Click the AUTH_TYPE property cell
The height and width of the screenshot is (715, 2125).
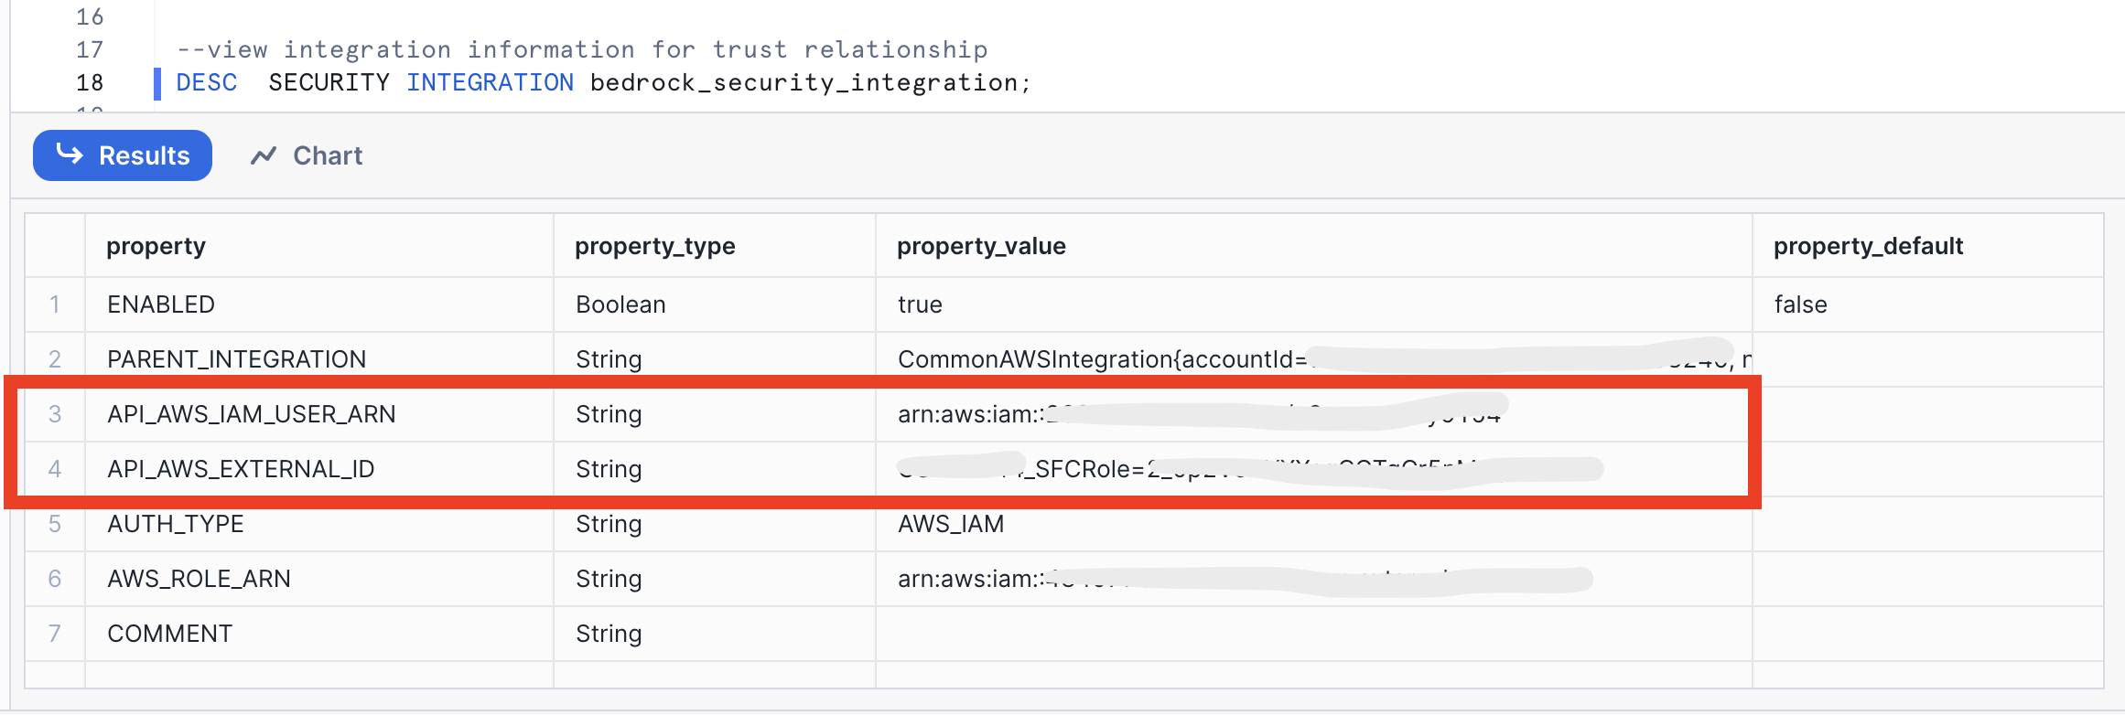(176, 524)
